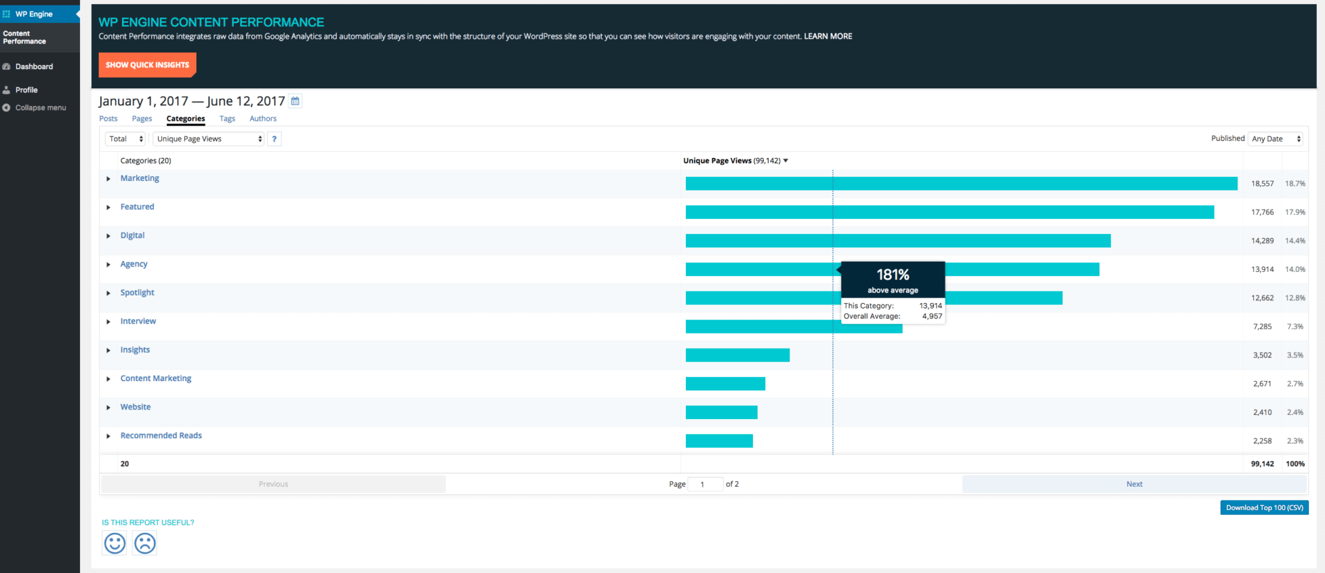This screenshot has width=1325, height=573.
Task: Click the 18,557 value in Marketing row
Action: click(x=1262, y=184)
